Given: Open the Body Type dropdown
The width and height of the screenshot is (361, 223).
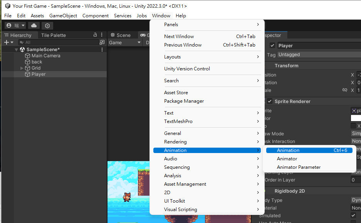Looking at the screenshot, I should pyautogui.click(x=356, y=200).
